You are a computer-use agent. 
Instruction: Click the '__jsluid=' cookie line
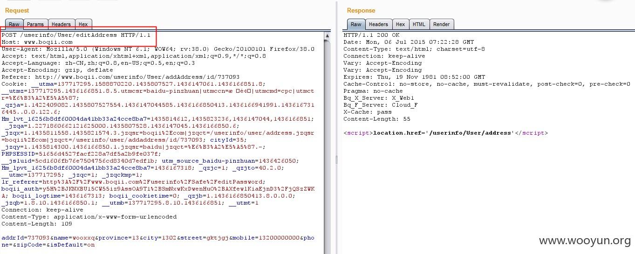coord(150,161)
